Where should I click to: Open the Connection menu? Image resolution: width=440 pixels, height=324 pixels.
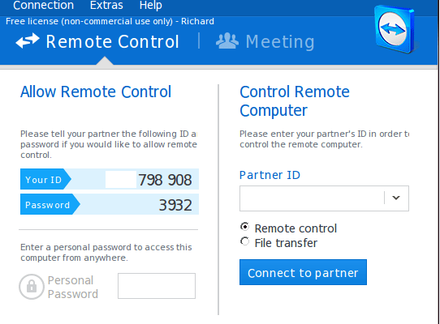point(44,6)
